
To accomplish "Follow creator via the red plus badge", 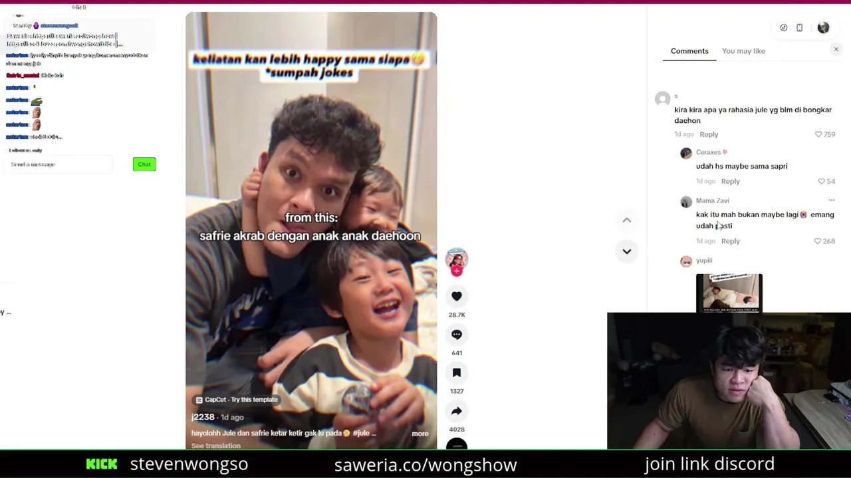I will pos(457,271).
